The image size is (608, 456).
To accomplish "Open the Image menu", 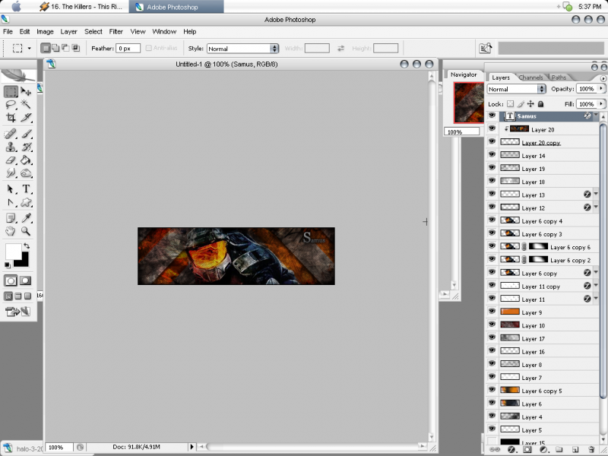I will tap(45, 32).
